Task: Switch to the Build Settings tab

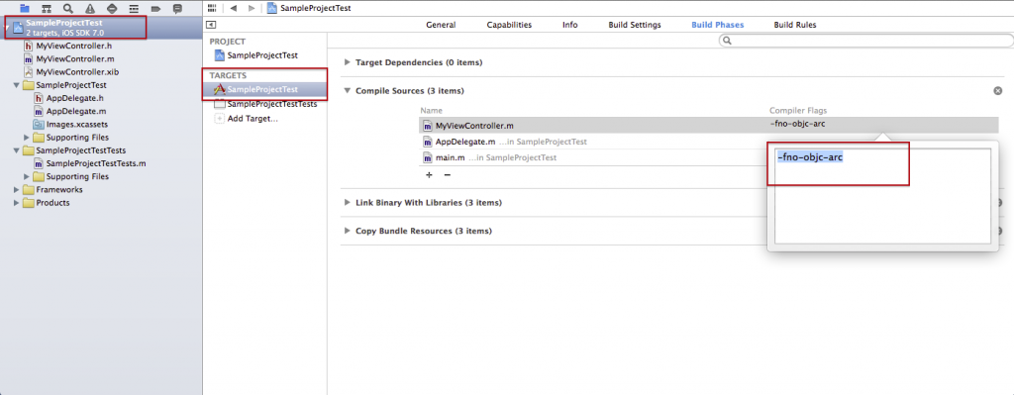Action: [635, 25]
